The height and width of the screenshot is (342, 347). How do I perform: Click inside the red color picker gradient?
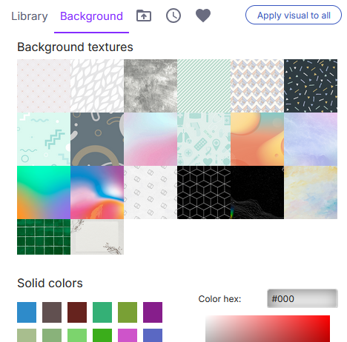(268, 329)
